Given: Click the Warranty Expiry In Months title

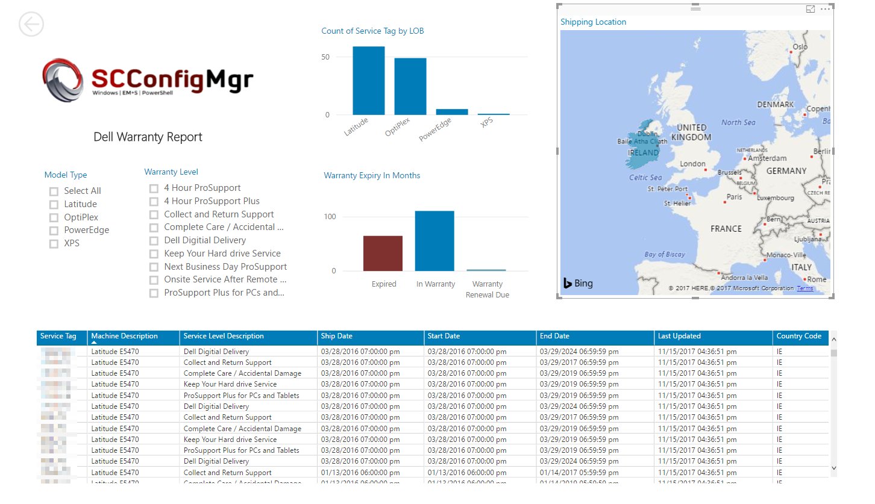Looking at the screenshot, I should tap(372, 176).
